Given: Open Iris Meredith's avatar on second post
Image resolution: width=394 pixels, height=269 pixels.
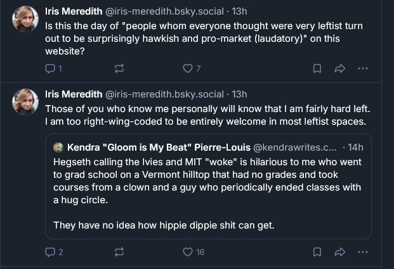Looking at the screenshot, I should tap(25, 101).
